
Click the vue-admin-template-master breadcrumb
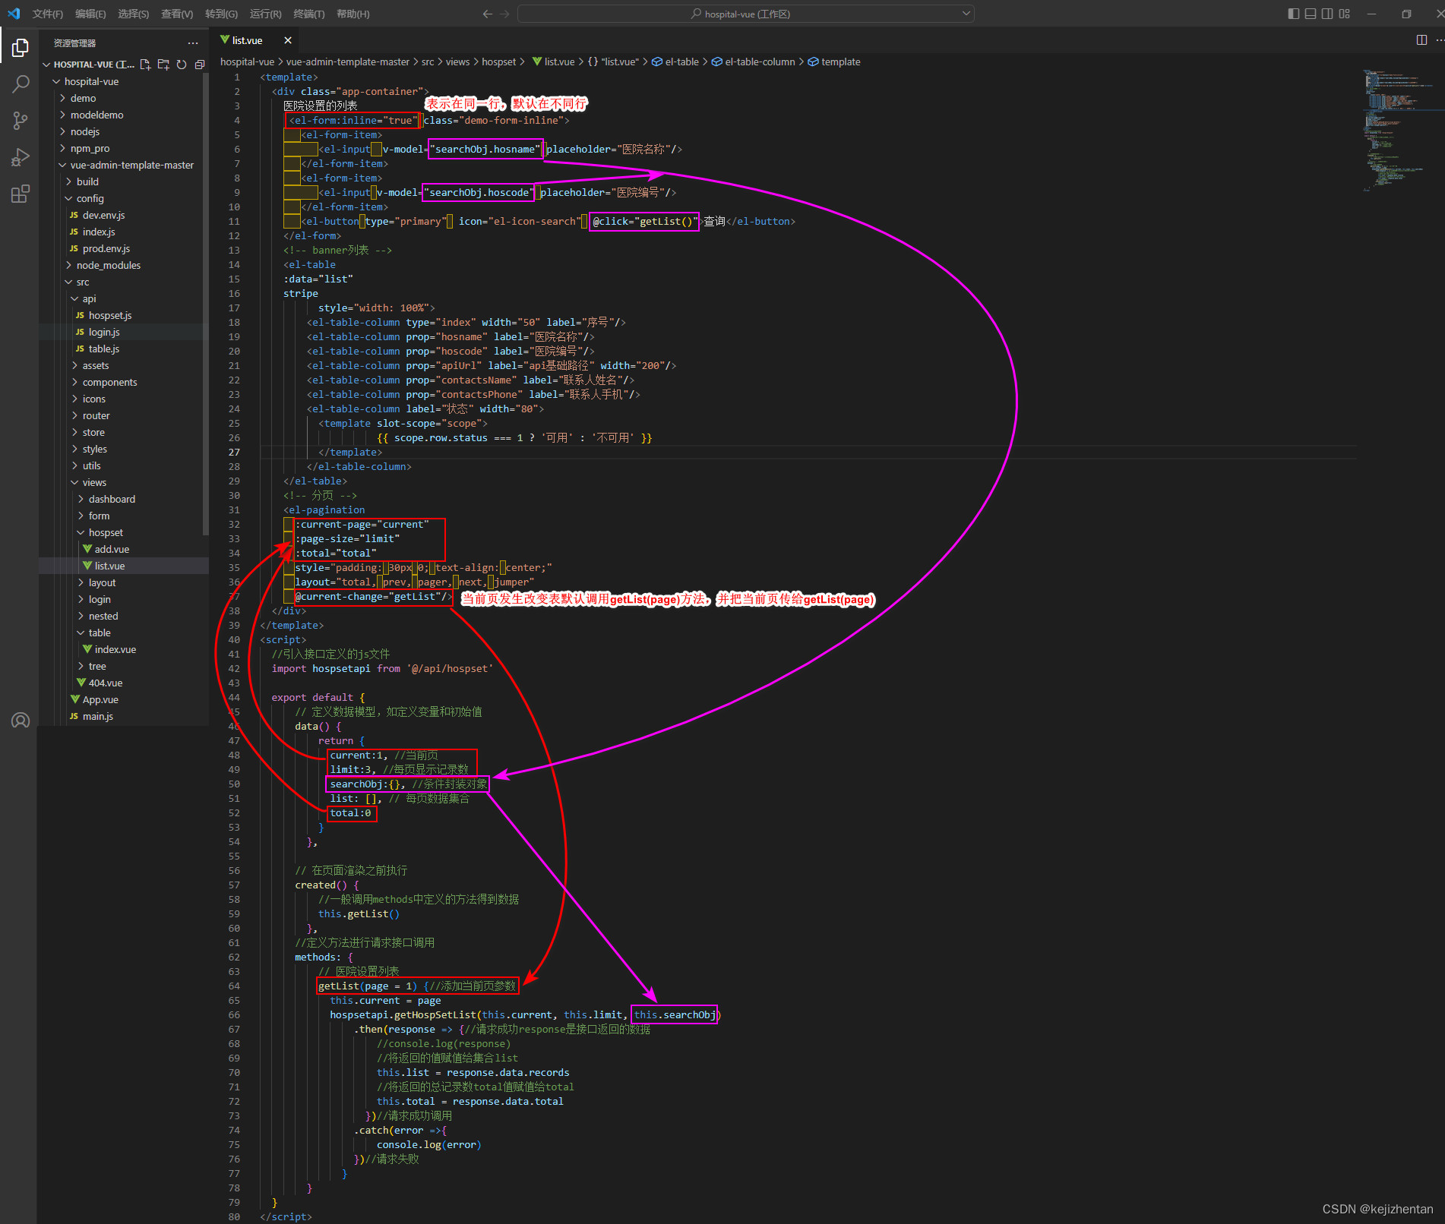coord(348,62)
